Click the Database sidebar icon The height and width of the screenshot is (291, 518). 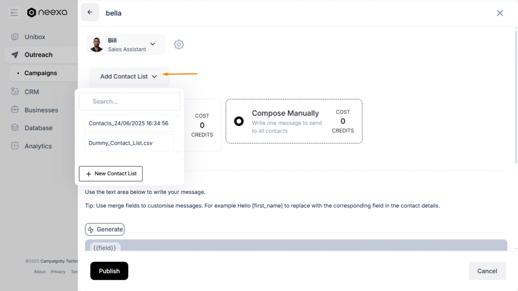(15, 128)
